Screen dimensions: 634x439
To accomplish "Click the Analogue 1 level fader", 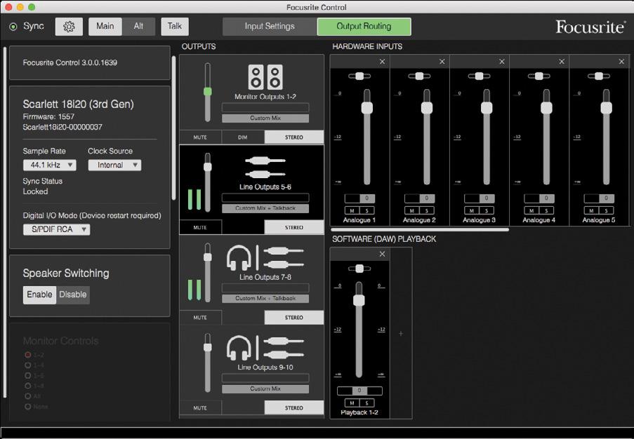I will point(367,108).
